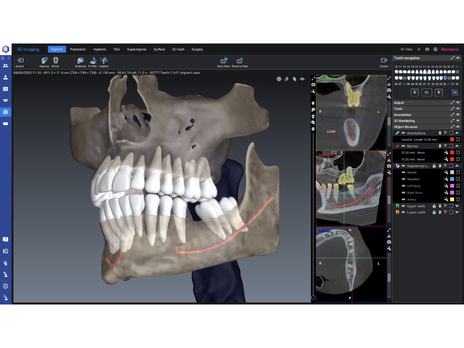Click the Restore View icon
The height and width of the screenshot is (348, 464).
point(239,61)
